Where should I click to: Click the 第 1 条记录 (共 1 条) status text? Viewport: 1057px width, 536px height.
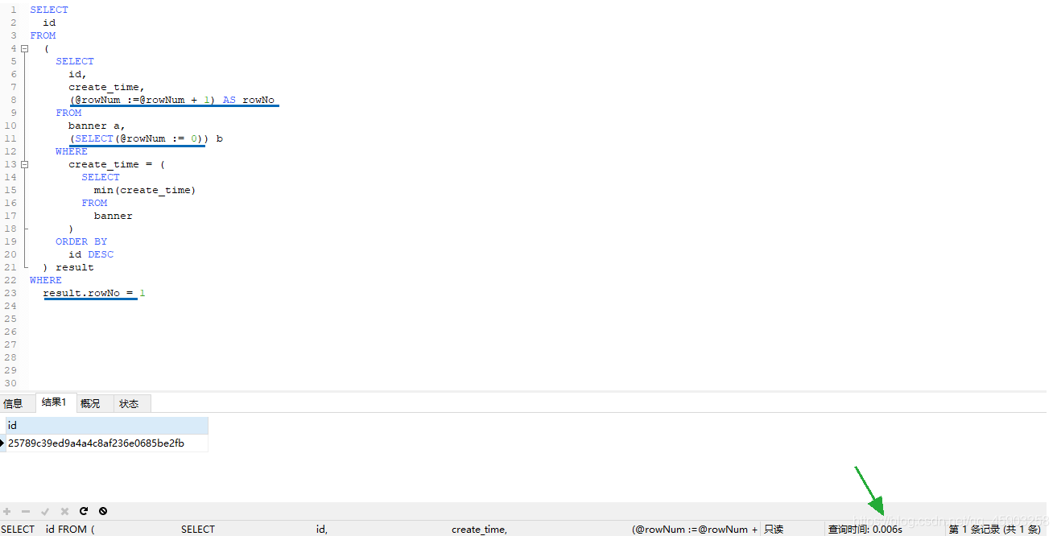[995, 529]
